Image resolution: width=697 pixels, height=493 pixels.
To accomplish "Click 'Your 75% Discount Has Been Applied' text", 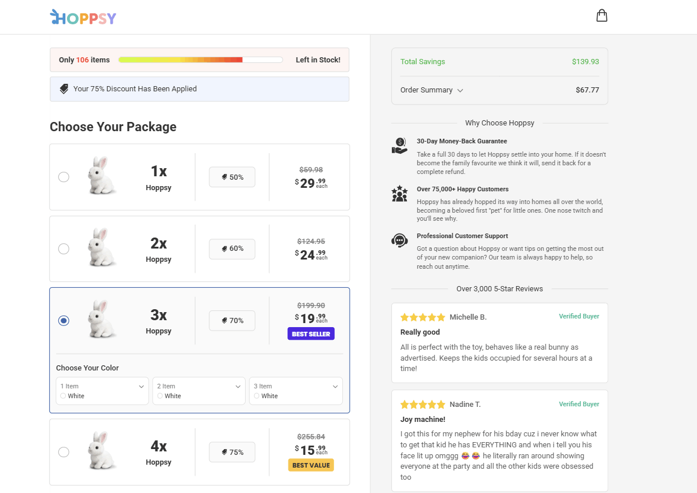I will (x=135, y=89).
